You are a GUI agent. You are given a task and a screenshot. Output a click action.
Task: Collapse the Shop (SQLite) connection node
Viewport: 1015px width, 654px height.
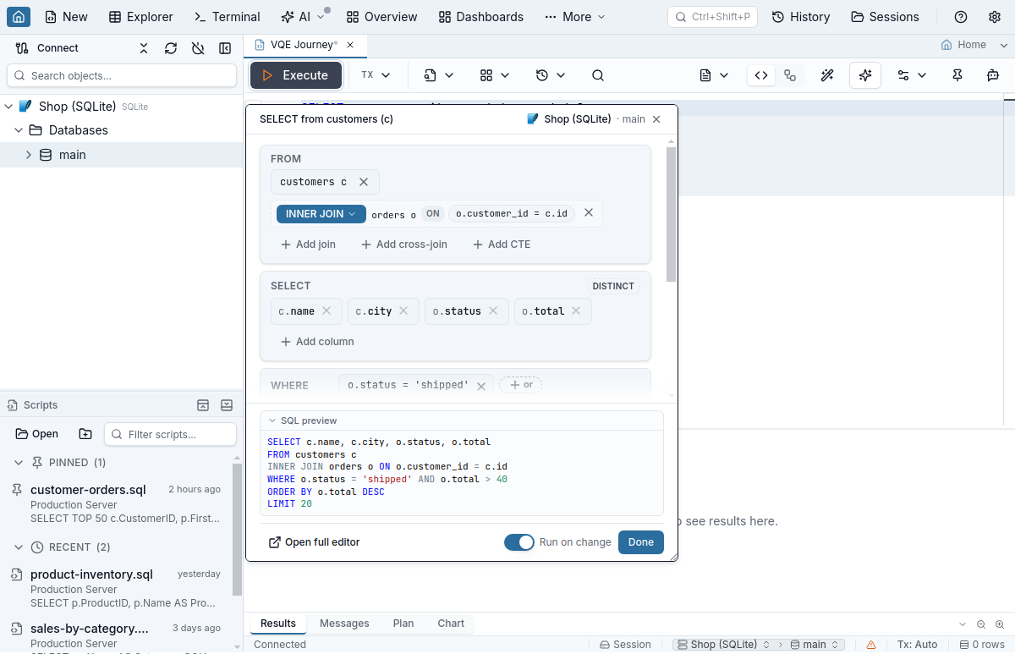pyautogui.click(x=8, y=107)
